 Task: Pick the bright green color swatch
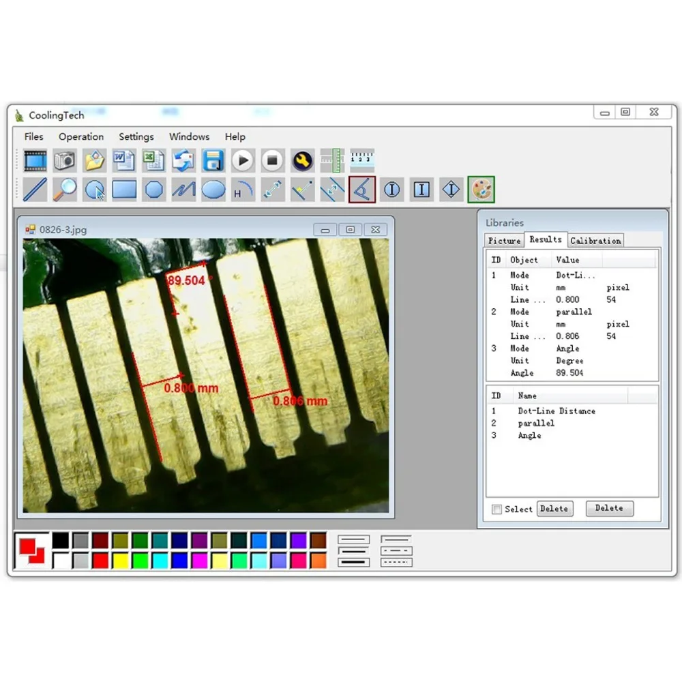(x=140, y=561)
